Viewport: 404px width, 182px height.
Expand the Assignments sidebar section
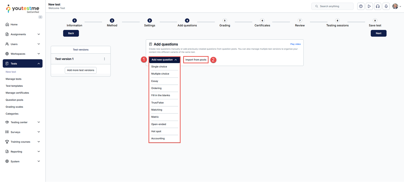point(39,34)
